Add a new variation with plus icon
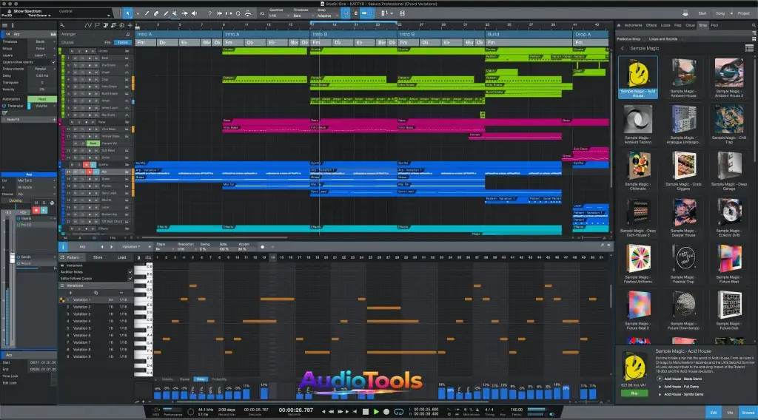758x420 pixels. (70, 293)
